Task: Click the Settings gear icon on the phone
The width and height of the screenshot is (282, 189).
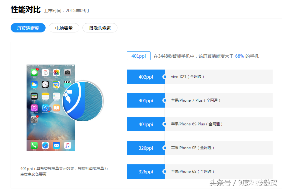Action: click(34, 120)
